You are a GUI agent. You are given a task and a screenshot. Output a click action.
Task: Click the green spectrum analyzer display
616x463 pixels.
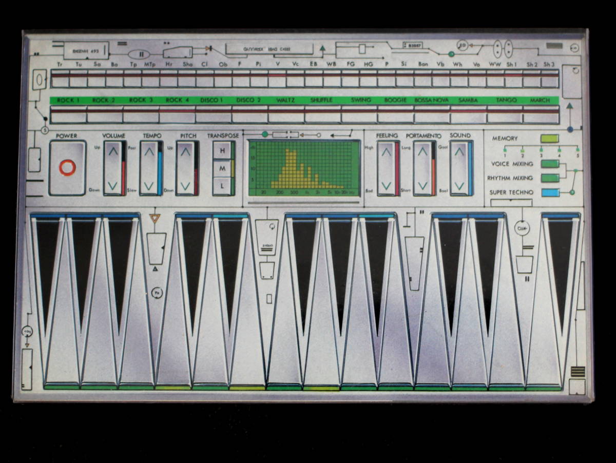tap(304, 168)
